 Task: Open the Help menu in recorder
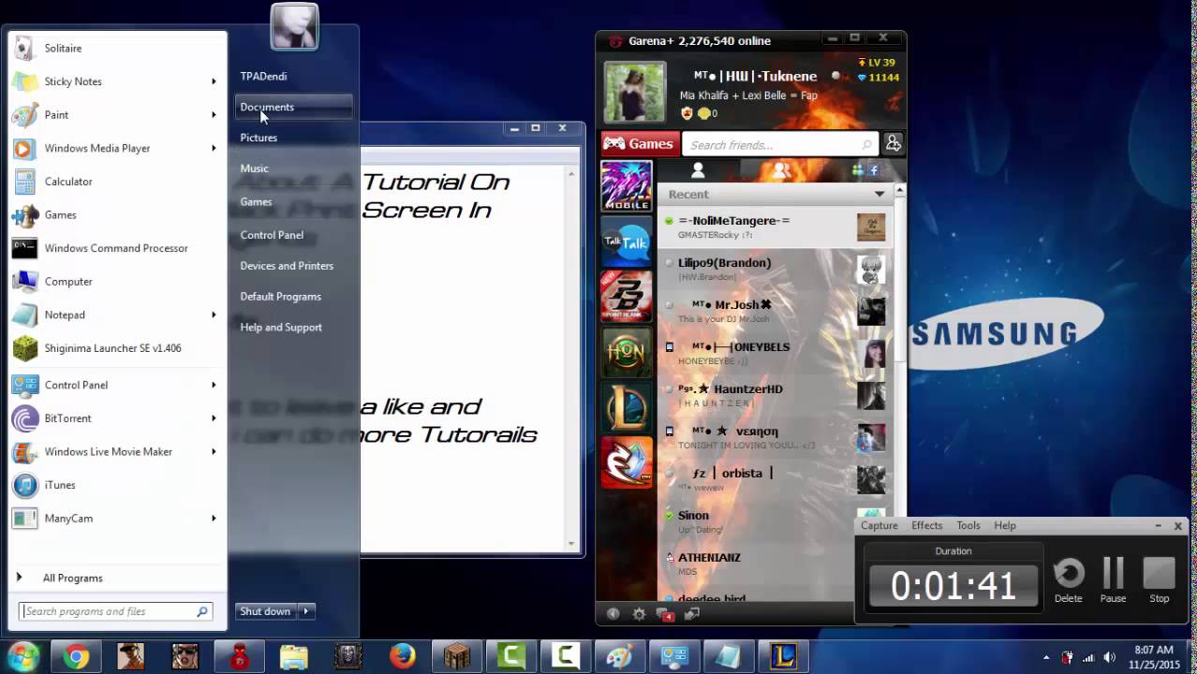click(1005, 525)
